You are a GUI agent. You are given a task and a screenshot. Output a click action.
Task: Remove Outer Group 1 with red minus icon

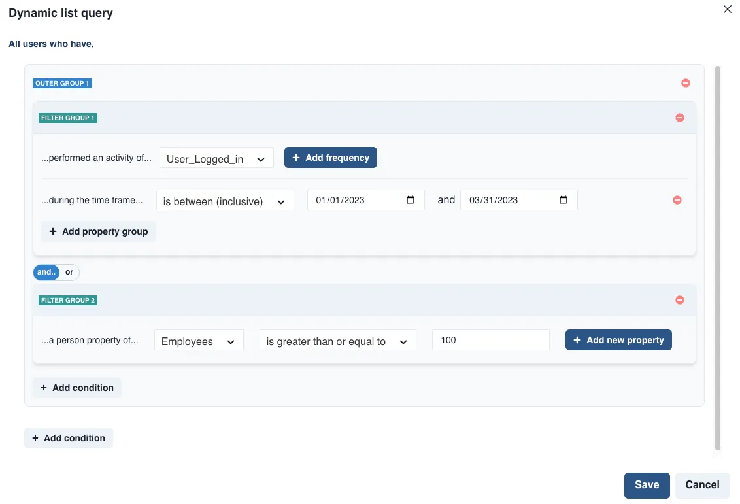pyautogui.click(x=685, y=83)
